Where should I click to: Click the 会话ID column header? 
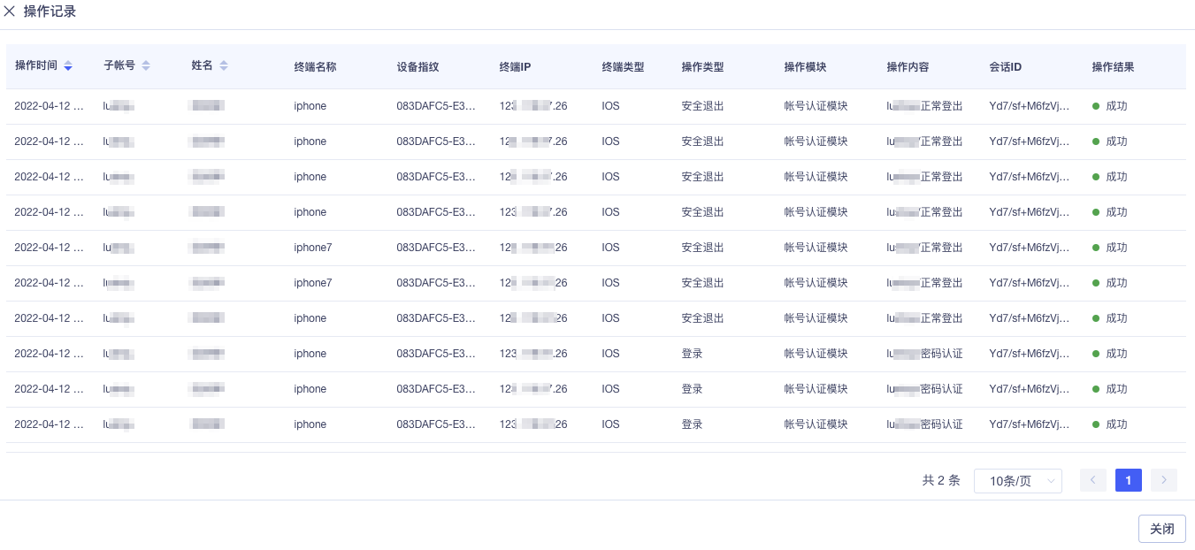1006,66
